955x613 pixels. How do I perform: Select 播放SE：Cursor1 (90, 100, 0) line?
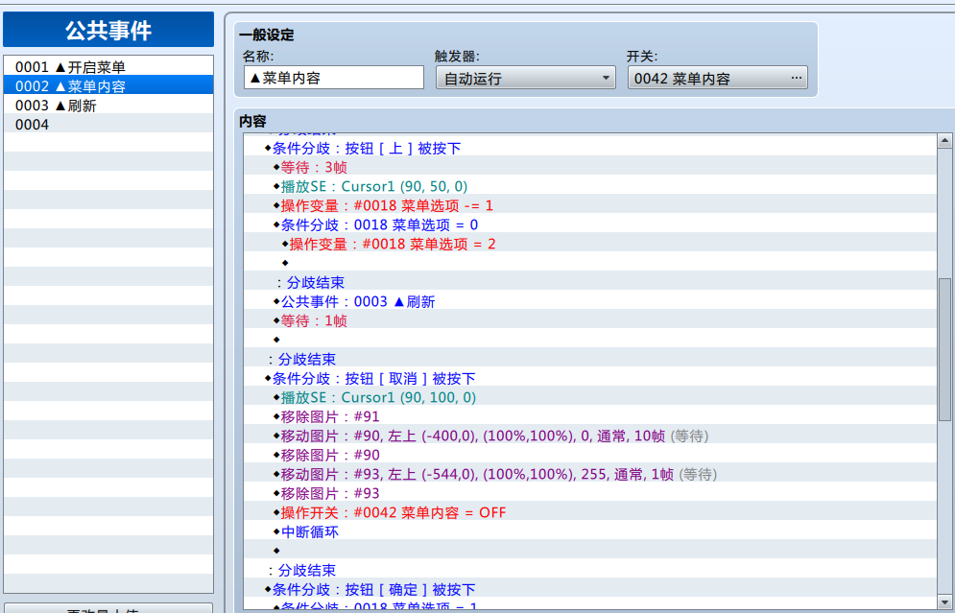(589, 397)
